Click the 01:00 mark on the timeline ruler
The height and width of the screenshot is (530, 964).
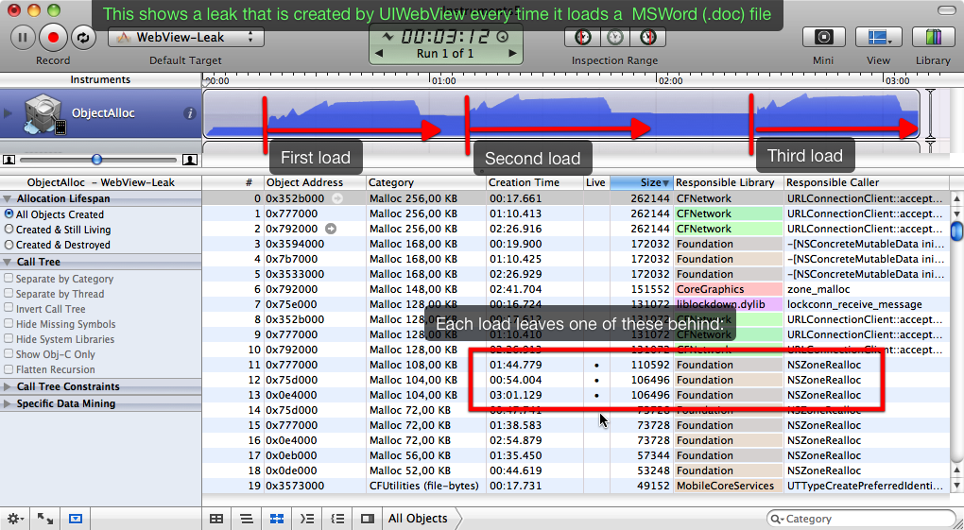click(x=443, y=80)
